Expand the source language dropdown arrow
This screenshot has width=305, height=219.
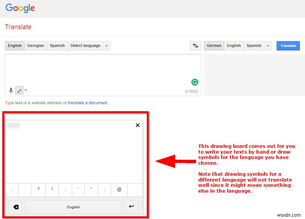tap(107, 46)
